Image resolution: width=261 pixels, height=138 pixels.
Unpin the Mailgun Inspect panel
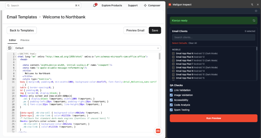(252, 5)
